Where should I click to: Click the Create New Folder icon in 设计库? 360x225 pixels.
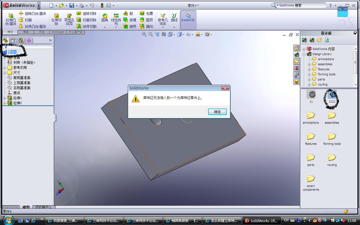tap(319, 40)
